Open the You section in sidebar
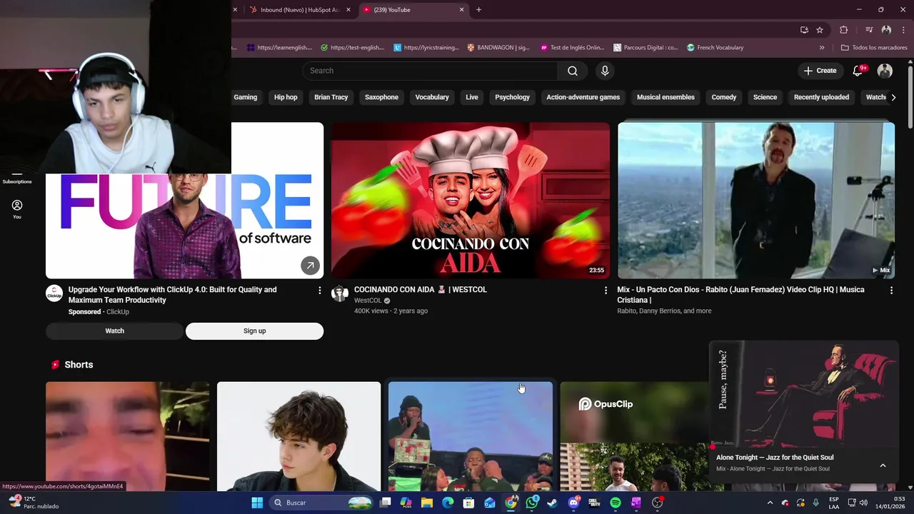 point(17,209)
